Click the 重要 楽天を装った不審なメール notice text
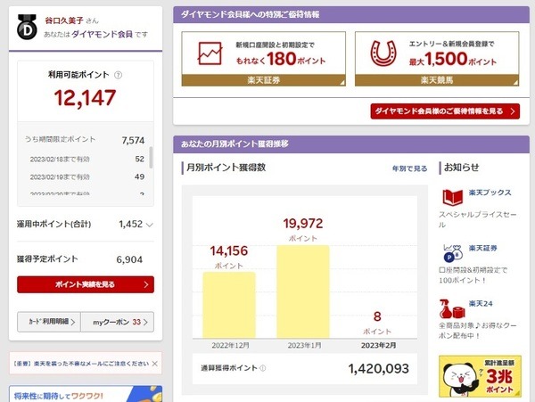 point(81,364)
